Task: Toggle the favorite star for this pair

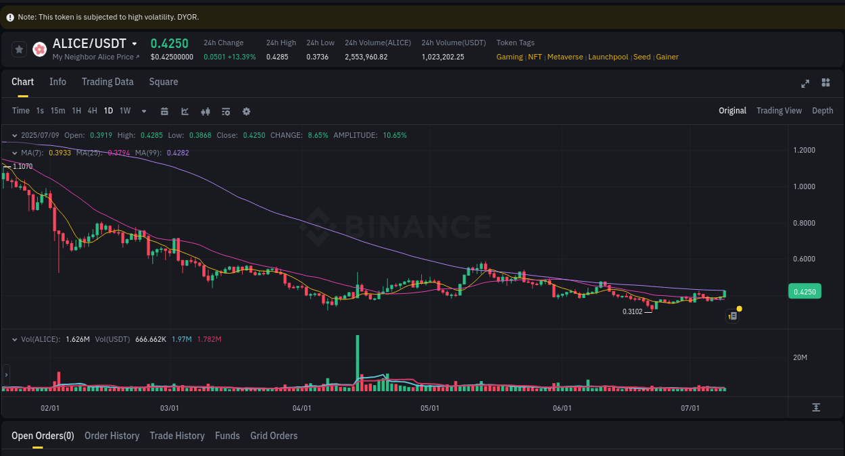Action: point(19,49)
